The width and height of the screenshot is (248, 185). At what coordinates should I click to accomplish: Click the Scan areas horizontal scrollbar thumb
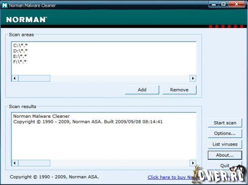tap(34, 78)
